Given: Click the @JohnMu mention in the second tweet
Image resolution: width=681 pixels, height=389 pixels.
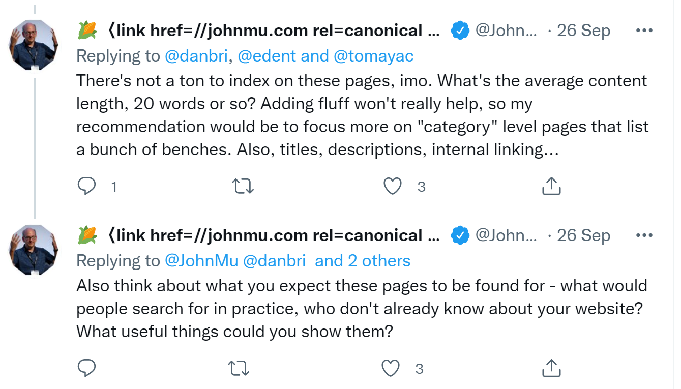Looking at the screenshot, I should [201, 260].
